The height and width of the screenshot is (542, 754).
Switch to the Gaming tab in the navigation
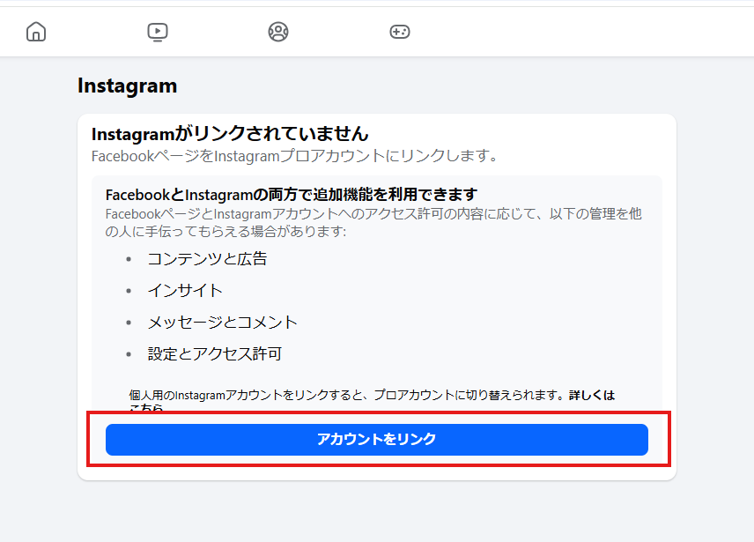[400, 31]
